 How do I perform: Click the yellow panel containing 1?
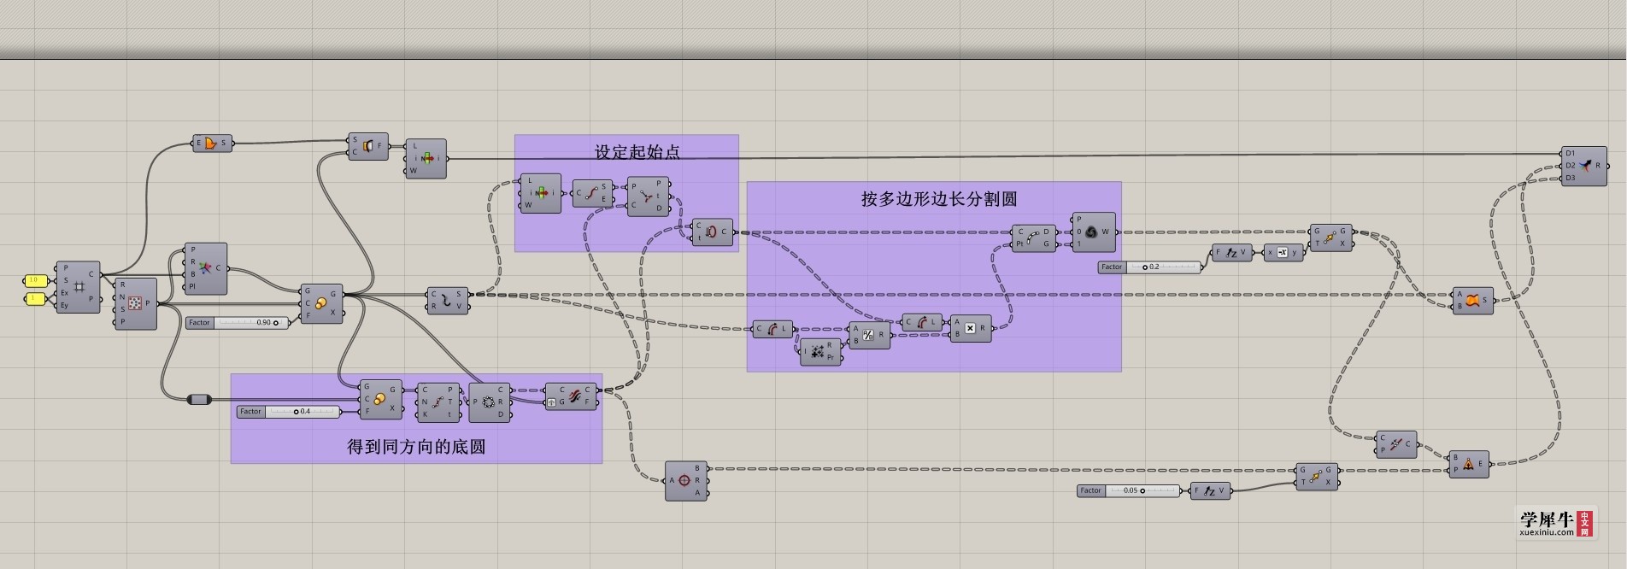35,298
